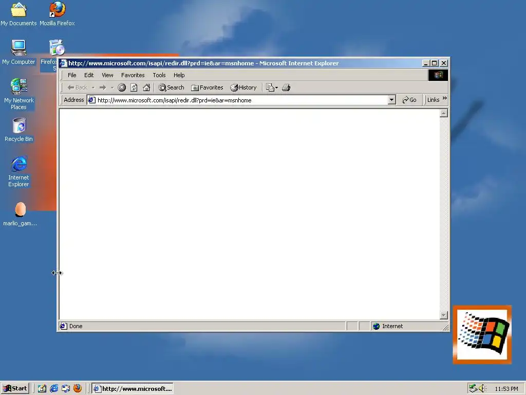This screenshot has width=526, height=395.
Task: Click the Print icon
Action: [286, 87]
